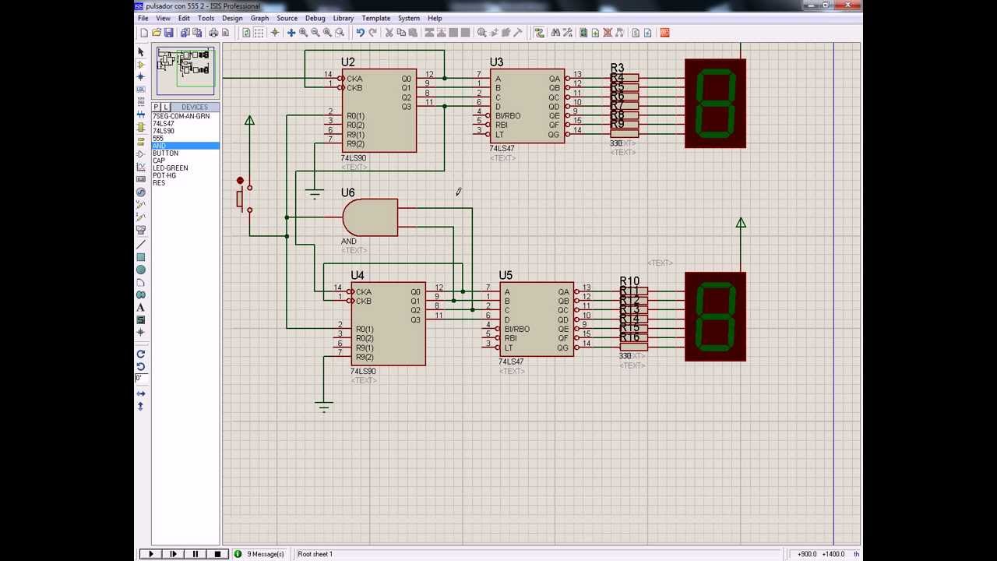Viewport: 997px width, 561px height.
Task: Click the Step simulation button
Action: (x=173, y=554)
